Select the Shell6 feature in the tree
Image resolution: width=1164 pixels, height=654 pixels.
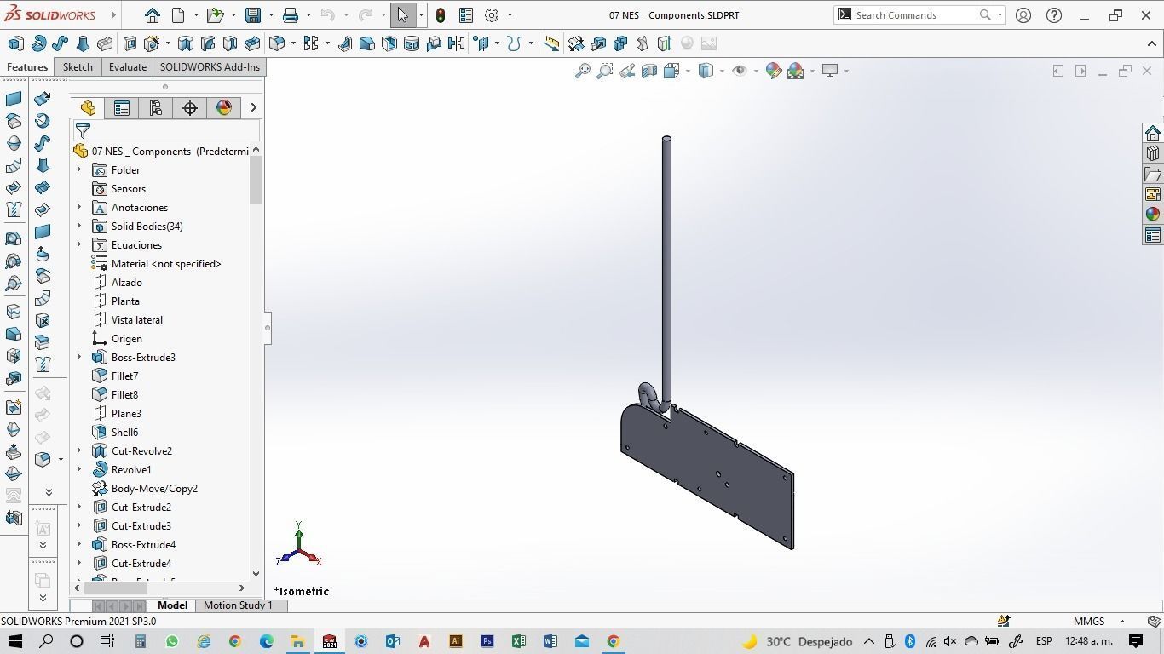coord(124,433)
